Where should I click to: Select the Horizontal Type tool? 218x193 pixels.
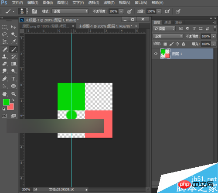click(14, 79)
